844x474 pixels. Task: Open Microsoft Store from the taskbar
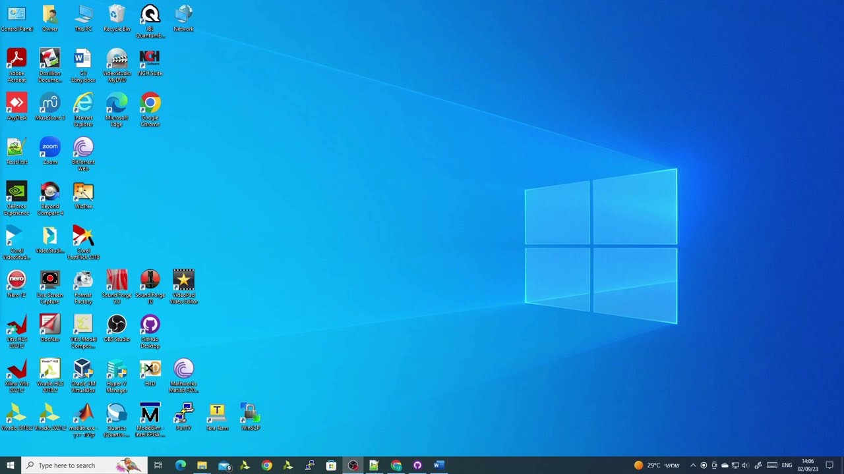coord(331,465)
